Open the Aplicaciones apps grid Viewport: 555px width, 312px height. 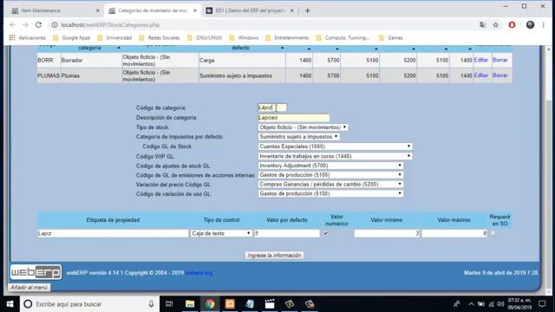(x=27, y=37)
